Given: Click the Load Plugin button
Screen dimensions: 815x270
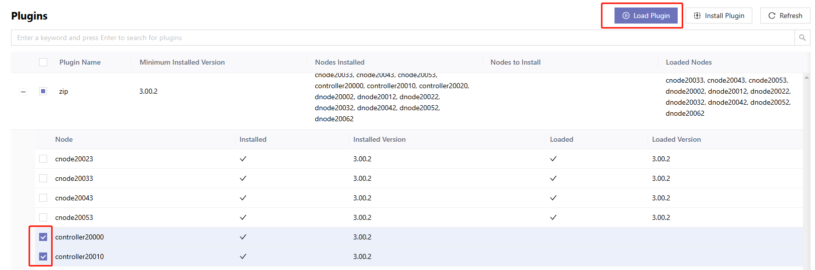Looking at the screenshot, I should click(646, 16).
